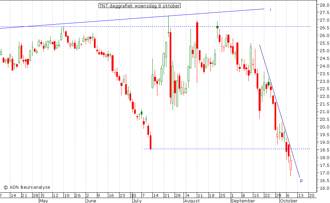Select date label 4 on time axis
330x203 pixels.
pyautogui.click(x=188, y=195)
